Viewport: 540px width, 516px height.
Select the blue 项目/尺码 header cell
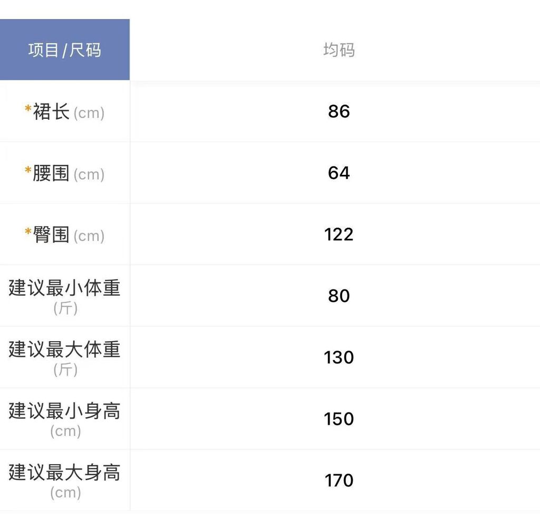click(64, 50)
